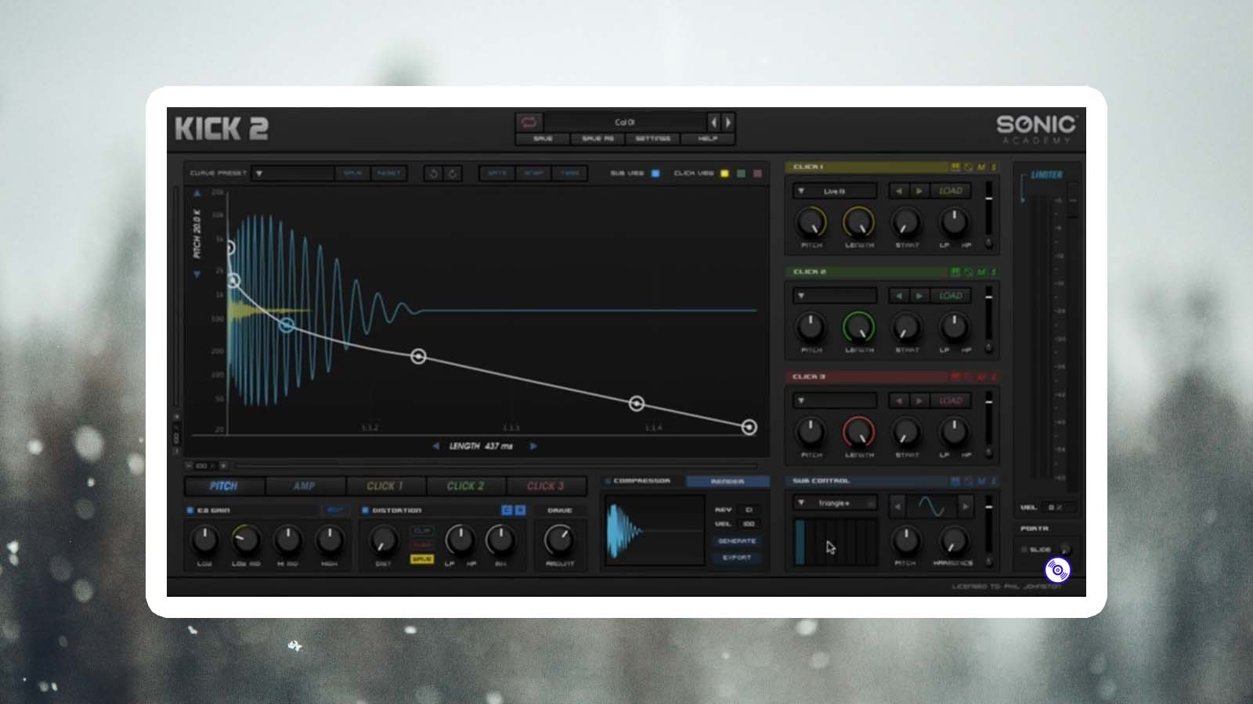The height and width of the screenshot is (704, 1253).
Task: Open Click 2 sample dropdown
Action: pyautogui.click(x=834, y=296)
